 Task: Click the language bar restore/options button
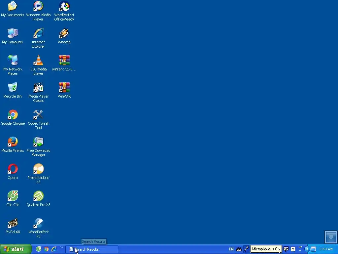(x=300, y=247)
